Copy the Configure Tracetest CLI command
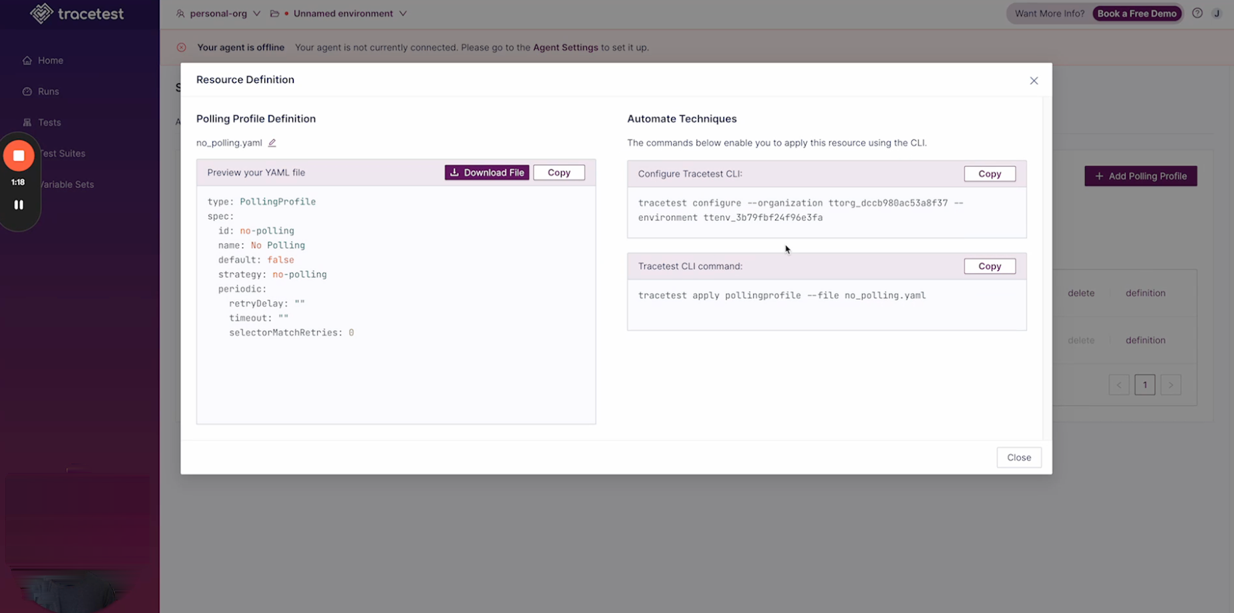Image resolution: width=1234 pixels, height=613 pixels. [x=990, y=174]
